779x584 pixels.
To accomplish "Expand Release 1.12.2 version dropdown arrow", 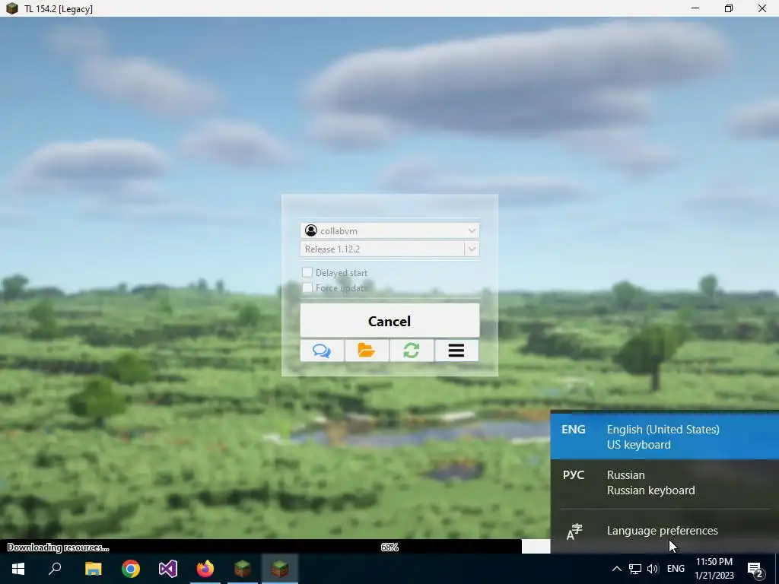I will tap(472, 249).
